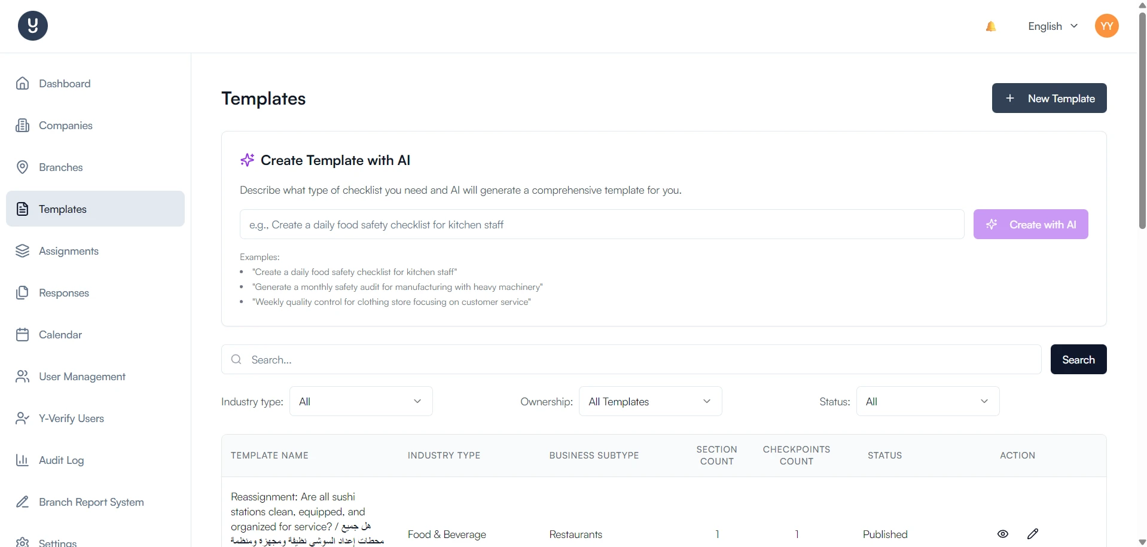Click the pencil edit icon in Action column

coord(1033,534)
